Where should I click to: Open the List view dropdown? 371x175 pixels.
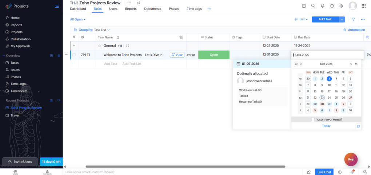(x=301, y=19)
